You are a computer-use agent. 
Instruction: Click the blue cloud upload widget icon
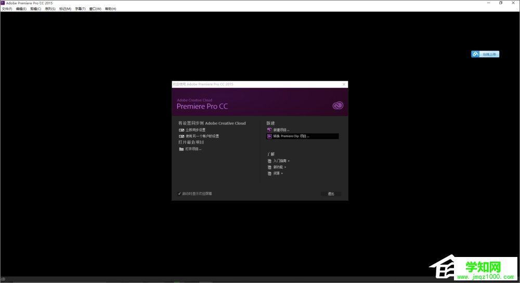coord(475,54)
